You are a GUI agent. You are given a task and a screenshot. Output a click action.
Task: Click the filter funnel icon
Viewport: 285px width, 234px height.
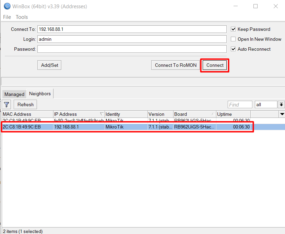pos(7,104)
